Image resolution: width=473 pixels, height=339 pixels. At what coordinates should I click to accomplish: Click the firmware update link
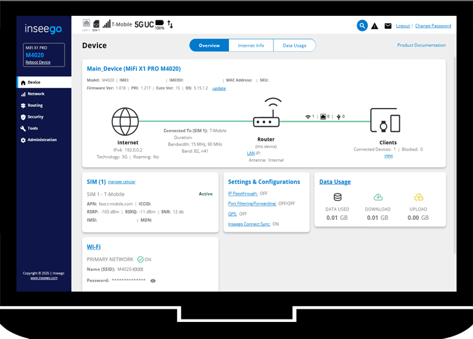pyautogui.click(x=219, y=88)
